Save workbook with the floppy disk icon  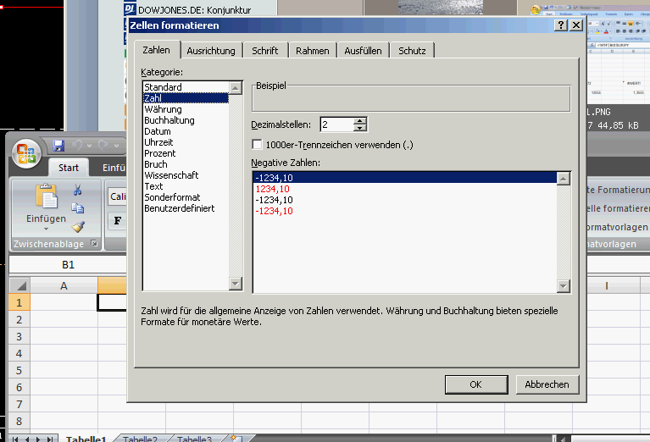coord(58,146)
